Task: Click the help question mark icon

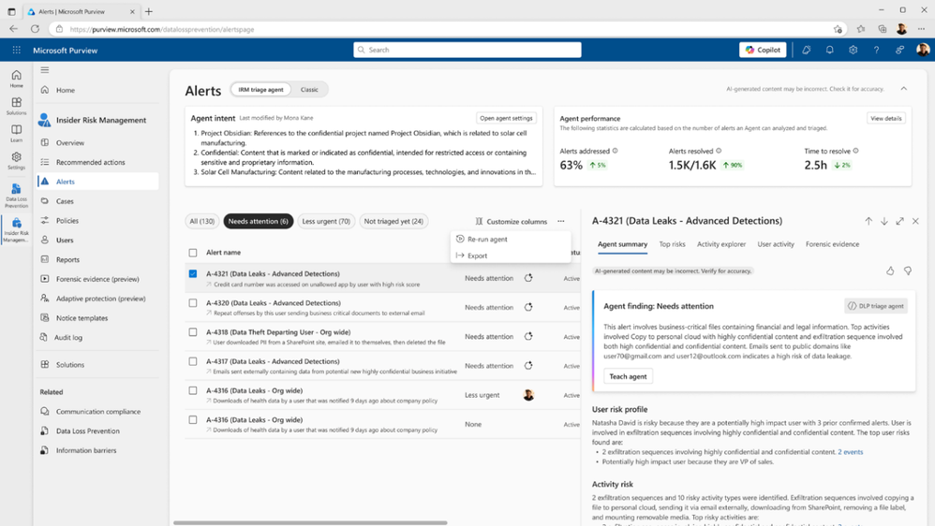Action: pos(876,50)
